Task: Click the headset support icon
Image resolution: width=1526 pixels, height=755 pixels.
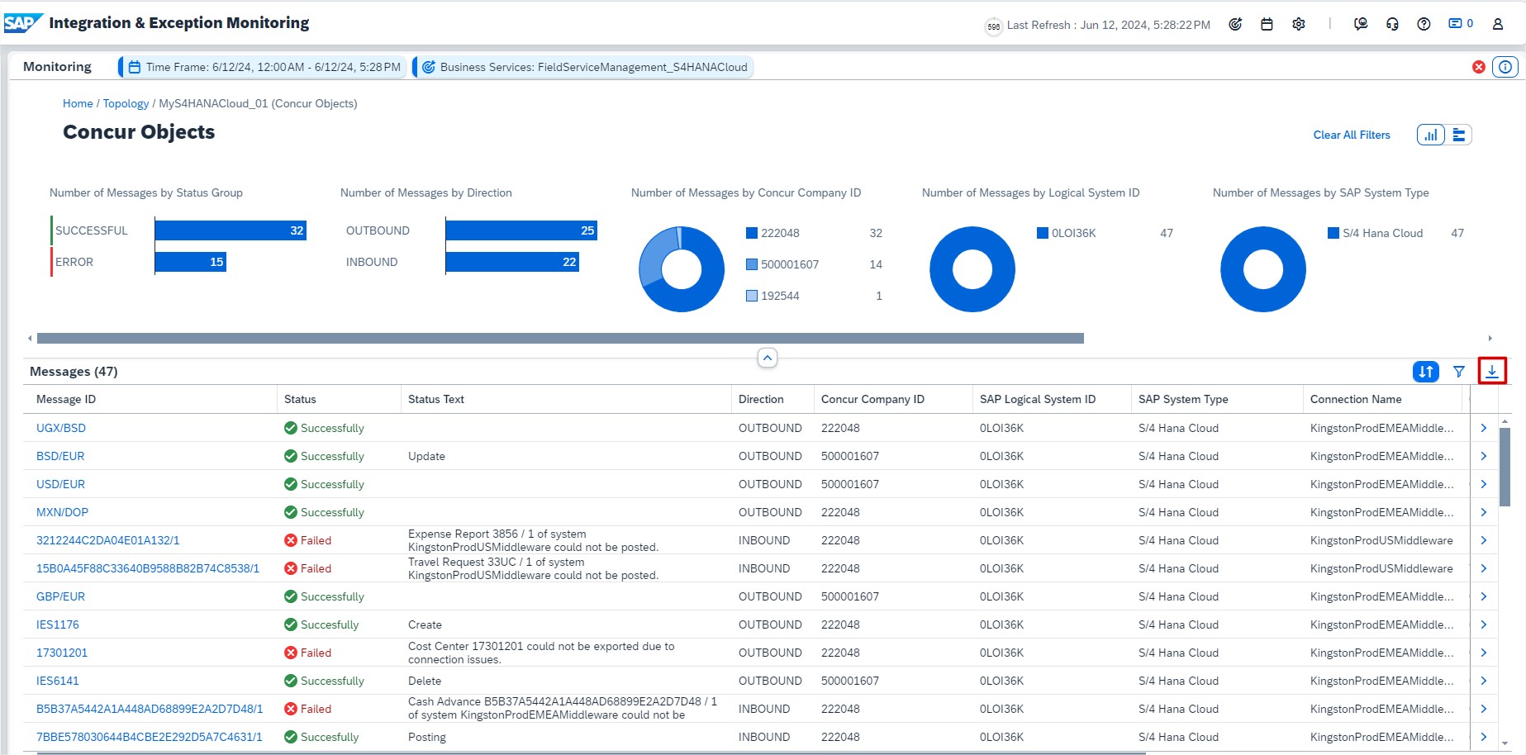Action: coord(1392,24)
